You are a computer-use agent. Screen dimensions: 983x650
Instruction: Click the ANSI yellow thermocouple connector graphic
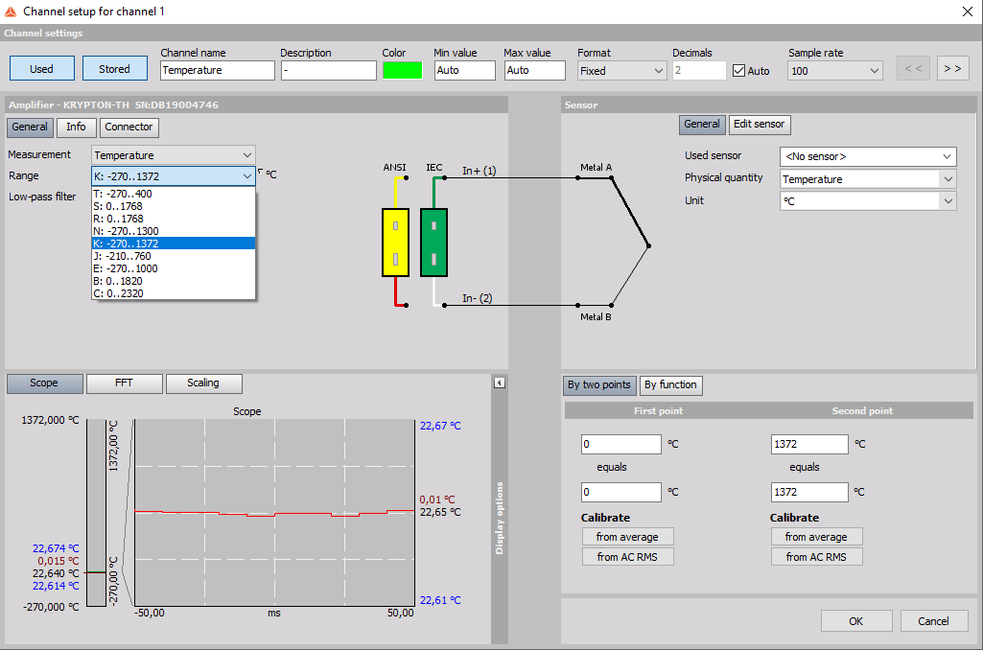(395, 243)
